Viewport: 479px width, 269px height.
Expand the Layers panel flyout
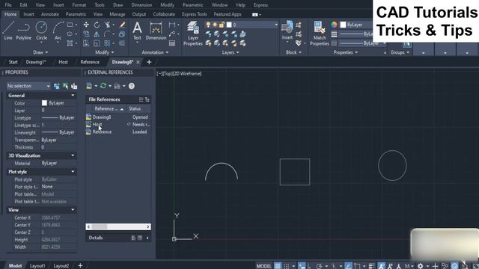tap(231, 52)
